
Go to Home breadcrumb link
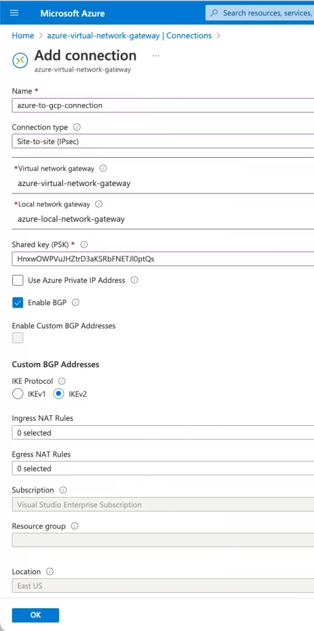click(23, 35)
